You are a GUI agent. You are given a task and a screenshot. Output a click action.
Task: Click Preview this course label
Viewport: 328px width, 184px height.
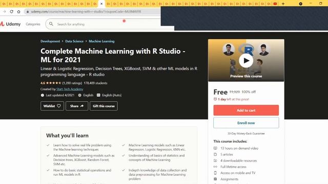(246, 76)
